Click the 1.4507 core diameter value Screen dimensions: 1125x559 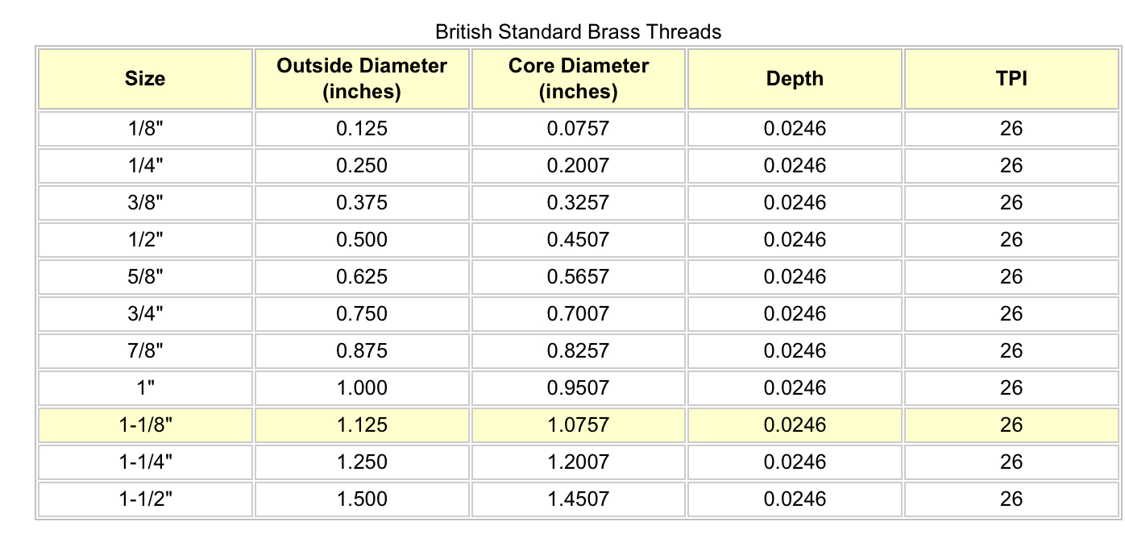click(x=578, y=499)
